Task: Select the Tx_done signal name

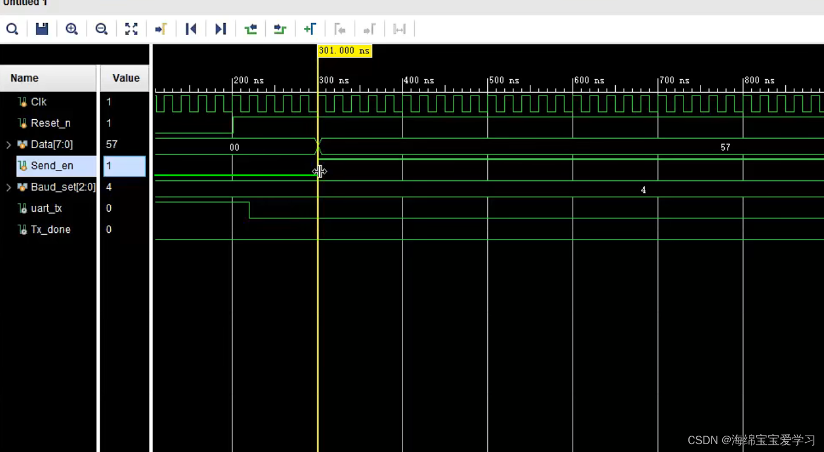Action: (x=51, y=229)
